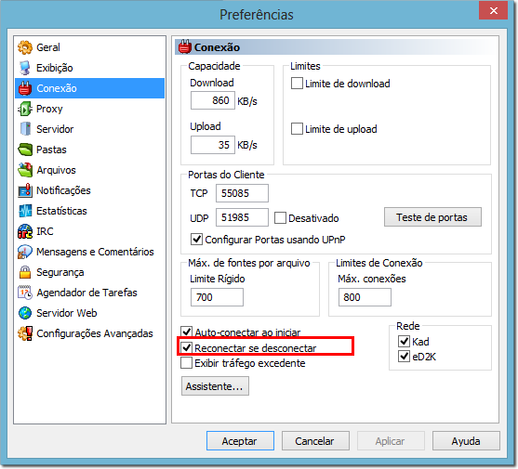518x469 pixels.
Task: Toggle Configurar Portas usando UPnP checkbox
Action: pyautogui.click(x=196, y=239)
